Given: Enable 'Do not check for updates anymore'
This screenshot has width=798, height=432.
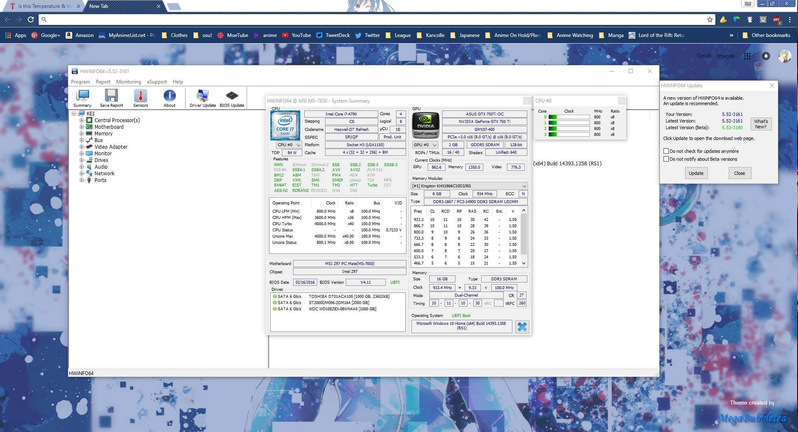Looking at the screenshot, I should [x=666, y=151].
